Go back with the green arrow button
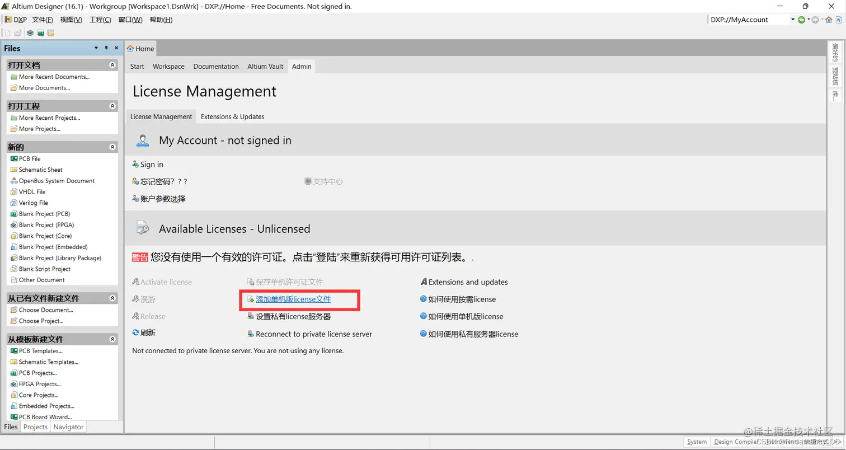This screenshot has width=846, height=450. pos(801,20)
